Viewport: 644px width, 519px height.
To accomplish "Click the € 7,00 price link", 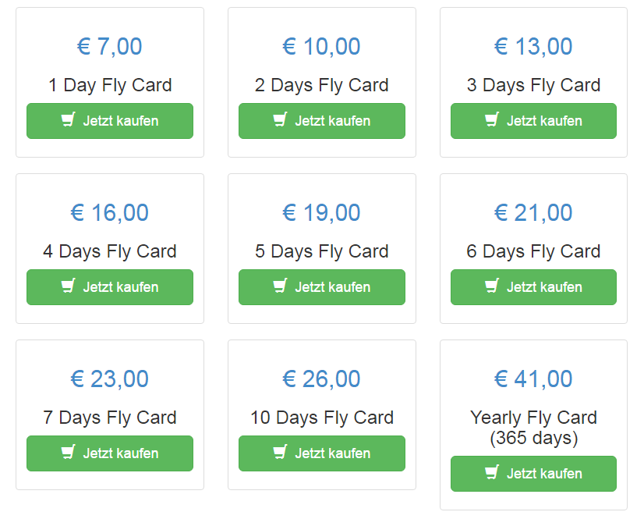I will click(x=109, y=46).
